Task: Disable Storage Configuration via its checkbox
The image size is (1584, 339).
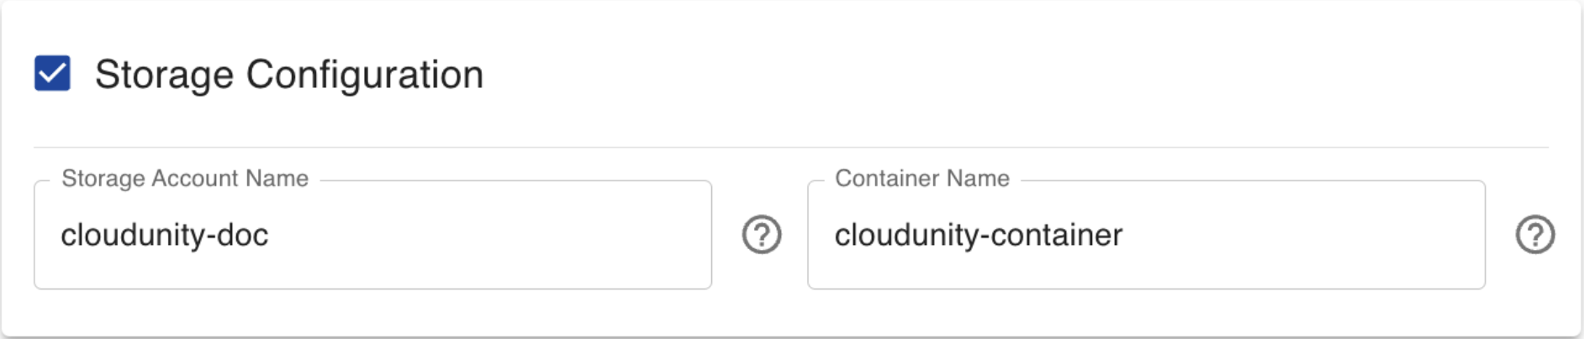Action: click(52, 74)
